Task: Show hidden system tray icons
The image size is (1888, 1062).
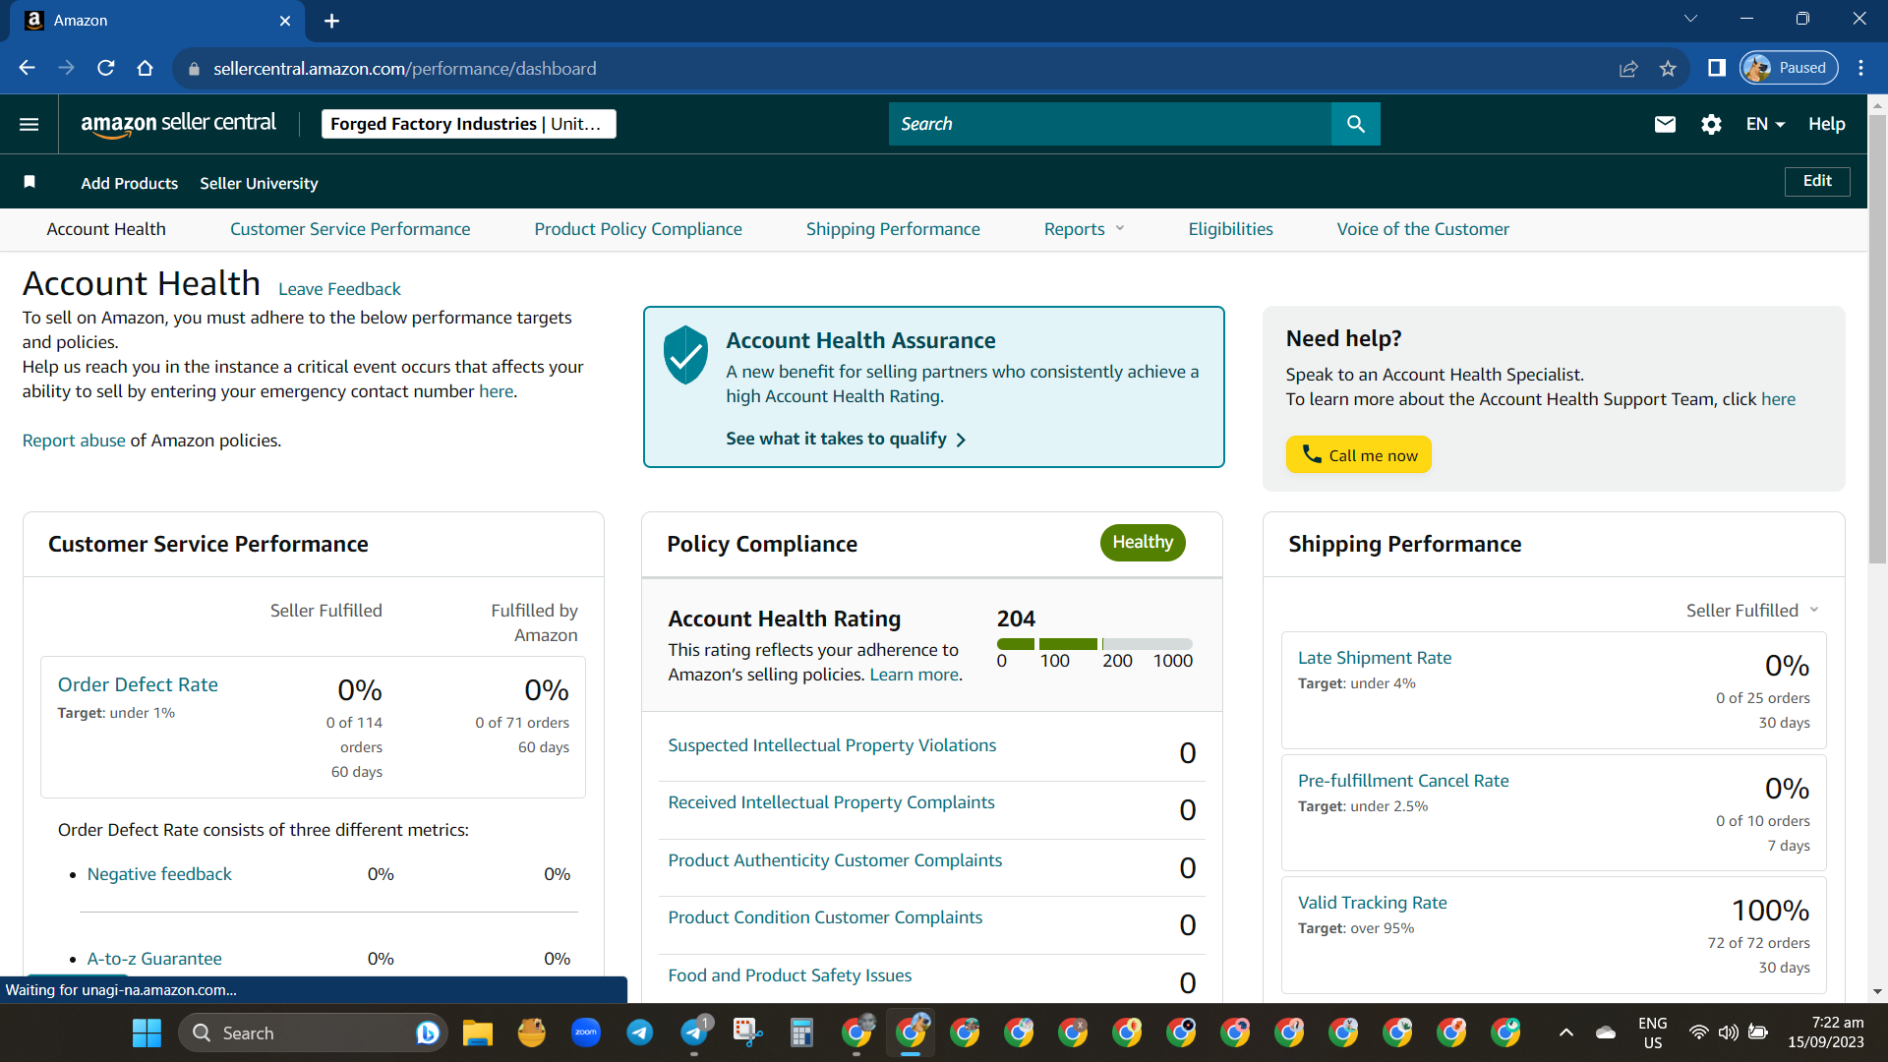Action: coord(1566,1032)
